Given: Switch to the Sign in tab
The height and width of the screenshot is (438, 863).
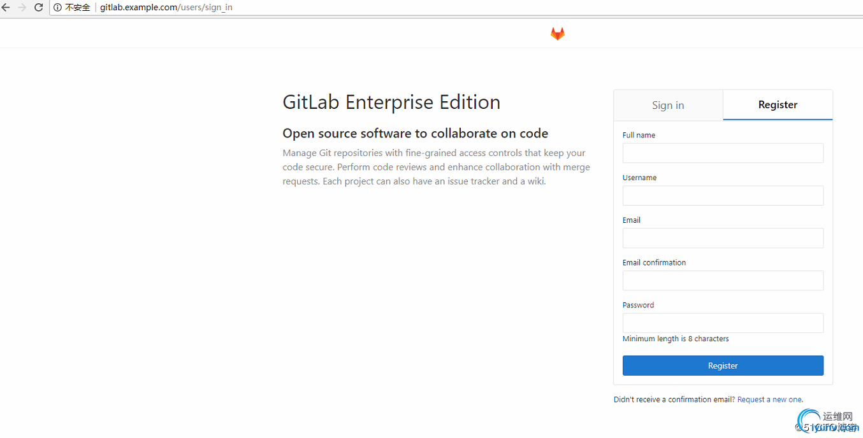Looking at the screenshot, I should point(668,105).
